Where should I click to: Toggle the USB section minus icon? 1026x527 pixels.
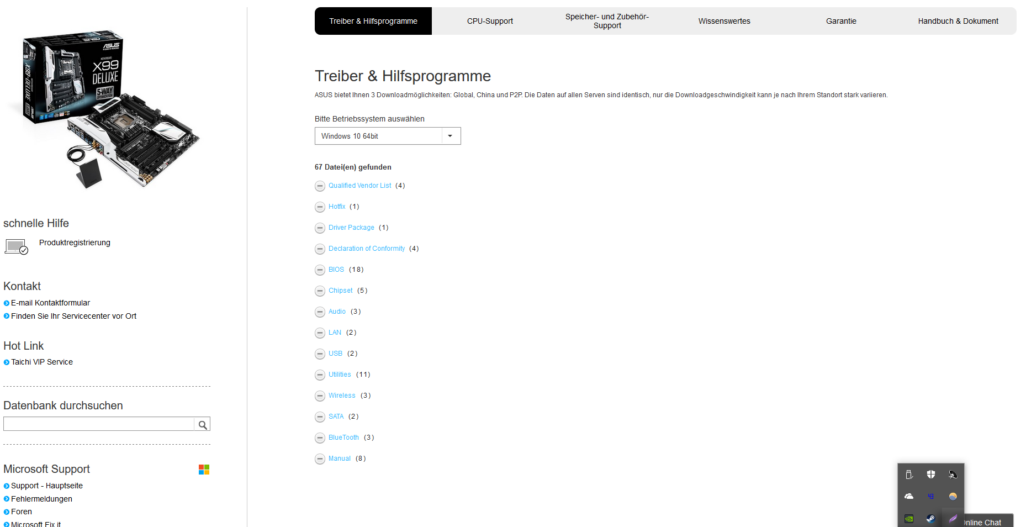[x=320, y=354]
